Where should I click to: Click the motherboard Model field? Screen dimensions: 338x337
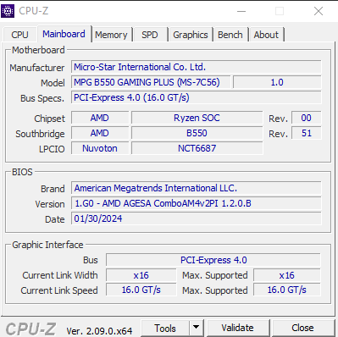tap(151, 82)
